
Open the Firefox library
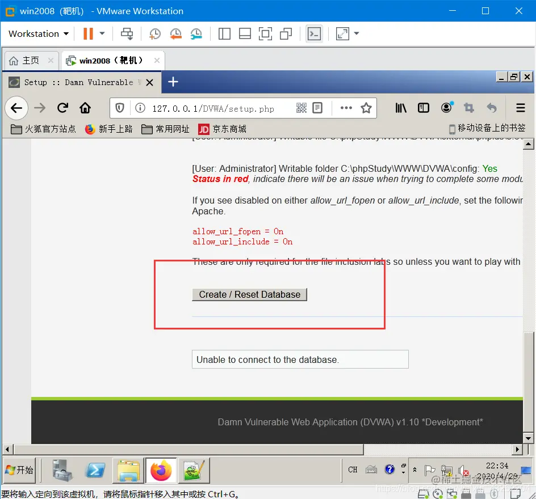tap(401, 108)
